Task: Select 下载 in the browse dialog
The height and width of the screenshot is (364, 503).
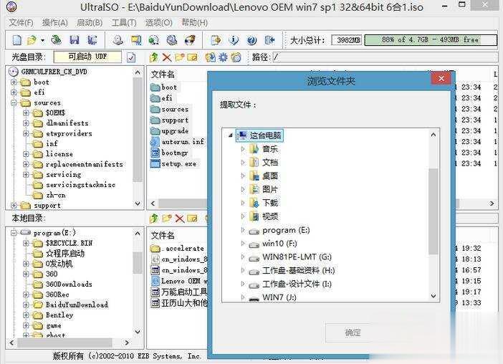Action: tap(270, 203)
